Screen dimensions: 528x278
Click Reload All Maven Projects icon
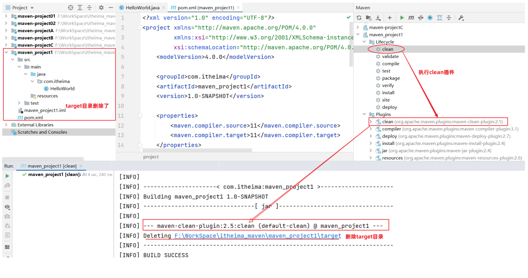359,18
